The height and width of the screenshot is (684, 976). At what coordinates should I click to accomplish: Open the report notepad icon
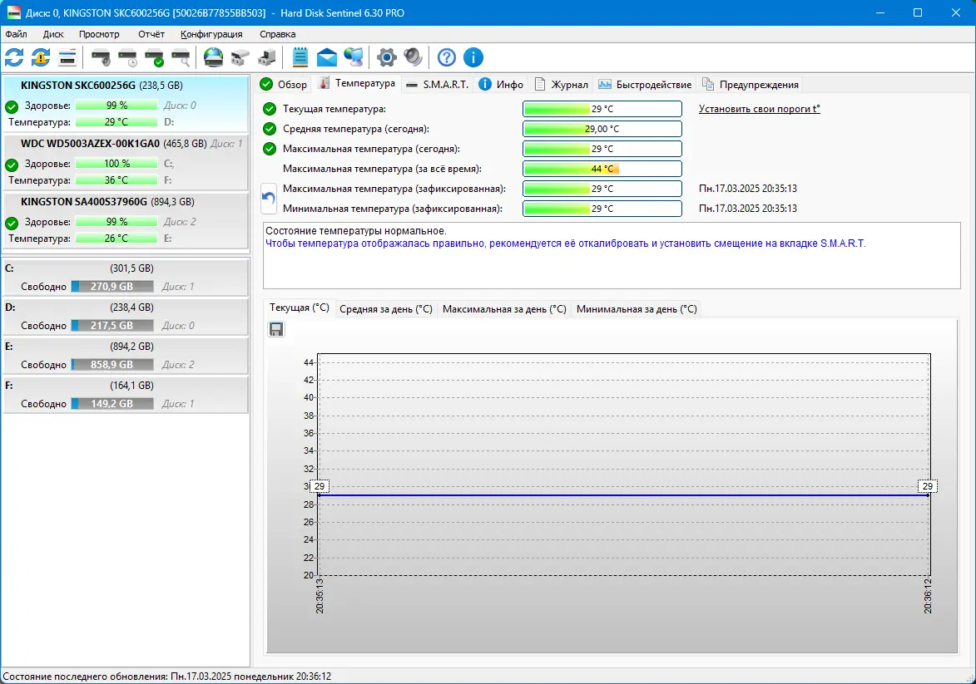300,57
